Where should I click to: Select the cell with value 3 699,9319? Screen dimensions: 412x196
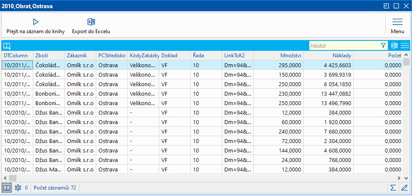(328, 75)
